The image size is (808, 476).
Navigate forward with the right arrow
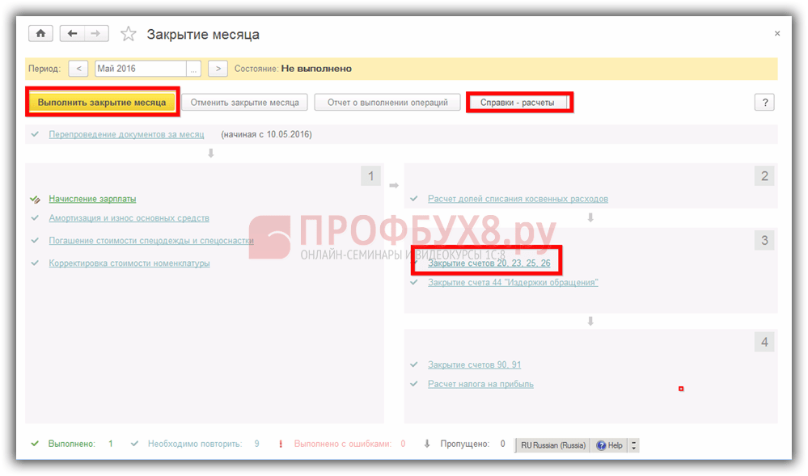(96, 34)
